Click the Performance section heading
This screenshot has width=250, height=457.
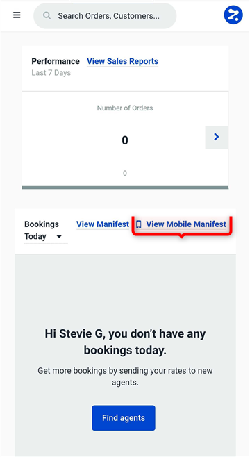coord(56,61)
